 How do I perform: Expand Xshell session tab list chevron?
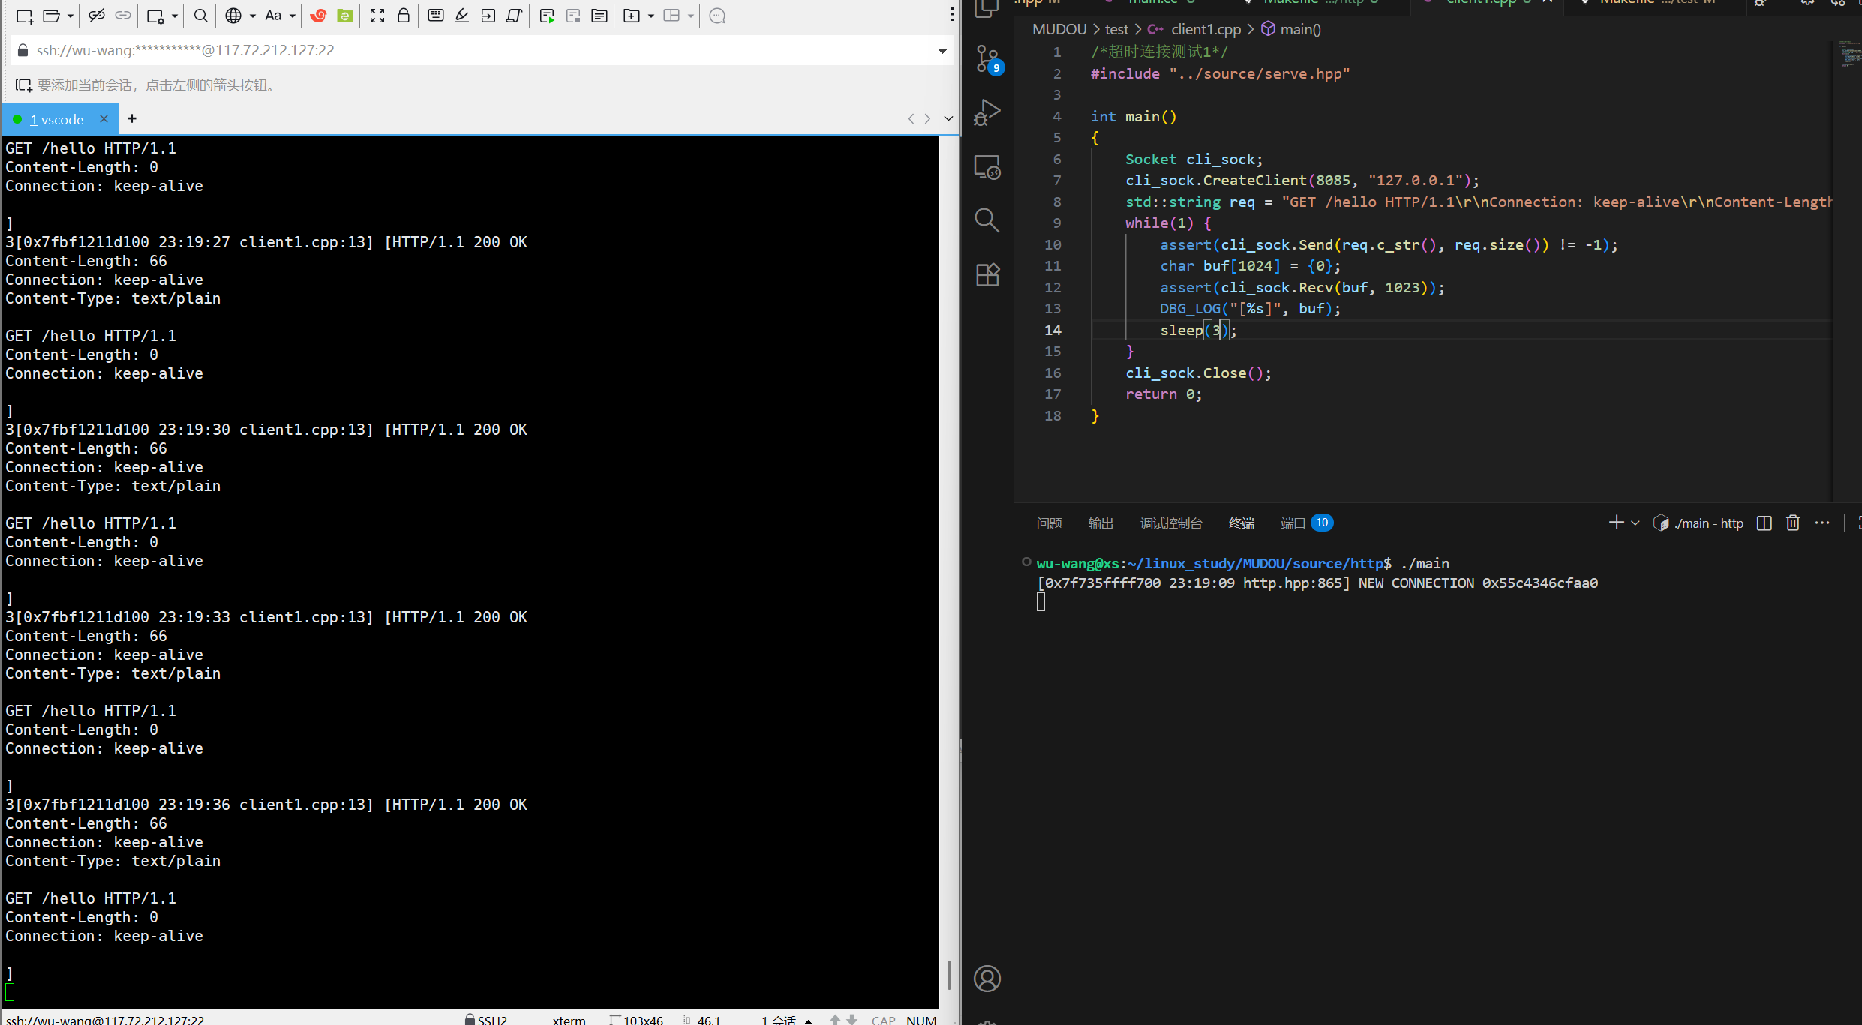948,118
